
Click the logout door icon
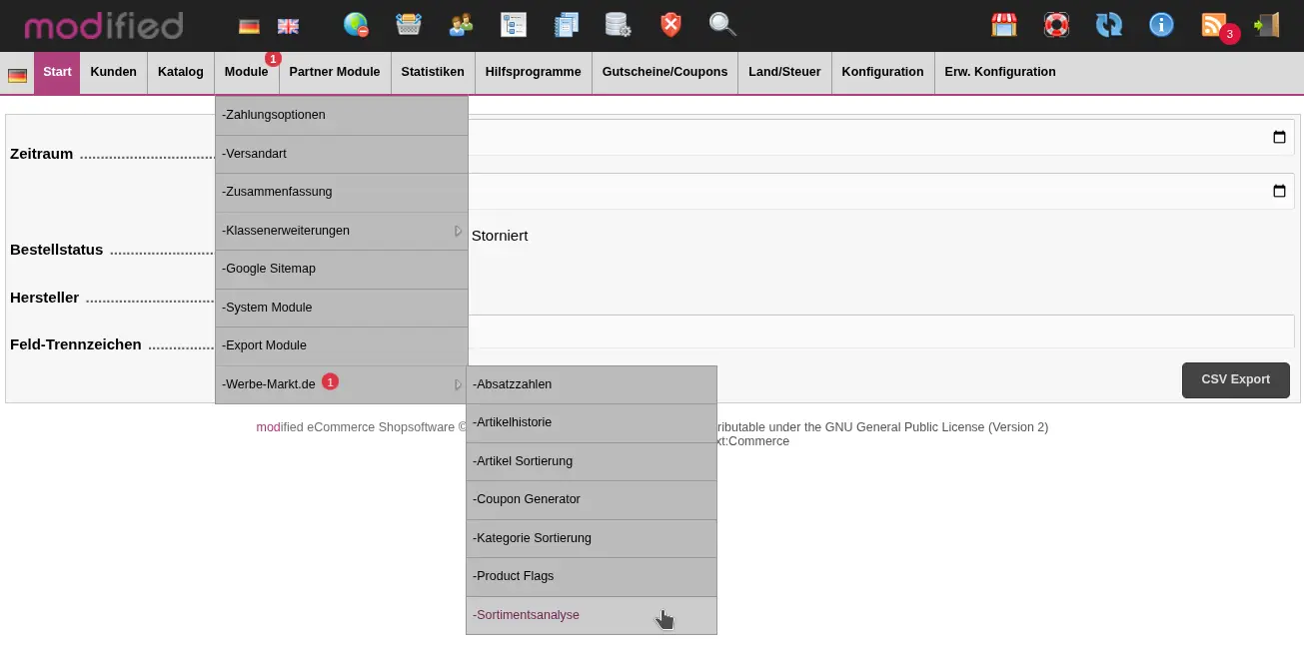(x=1267, y=25)
